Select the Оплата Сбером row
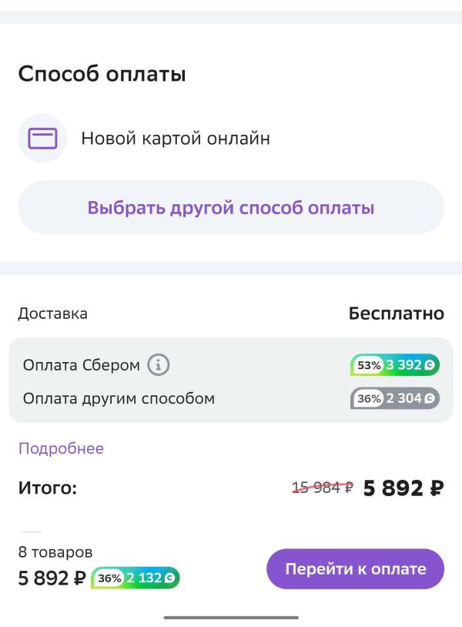The width and height of the screenshot is (462, 627). click(x=231, y=364)
